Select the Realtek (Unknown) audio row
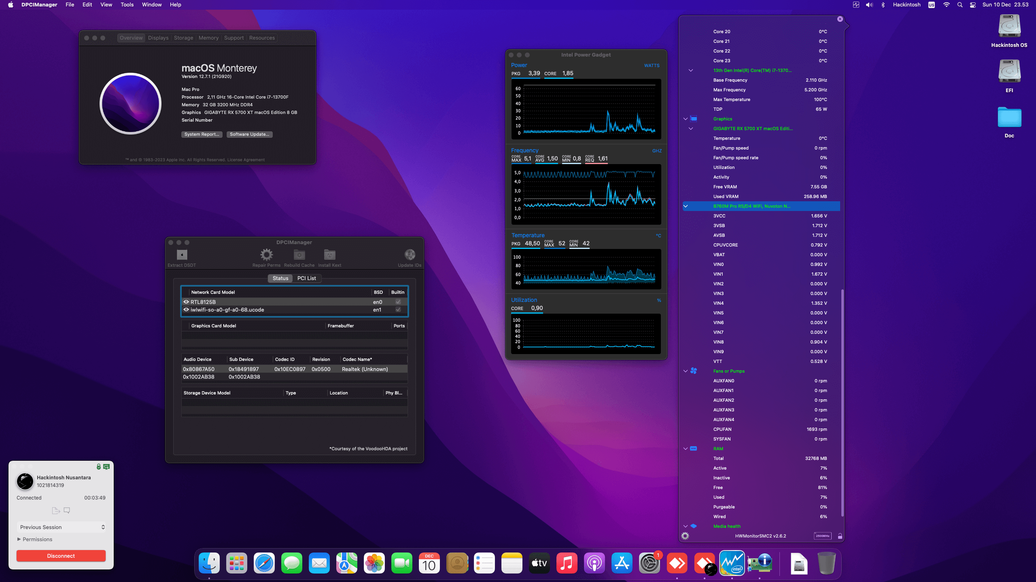The image size is (1036, 582). 294,369
